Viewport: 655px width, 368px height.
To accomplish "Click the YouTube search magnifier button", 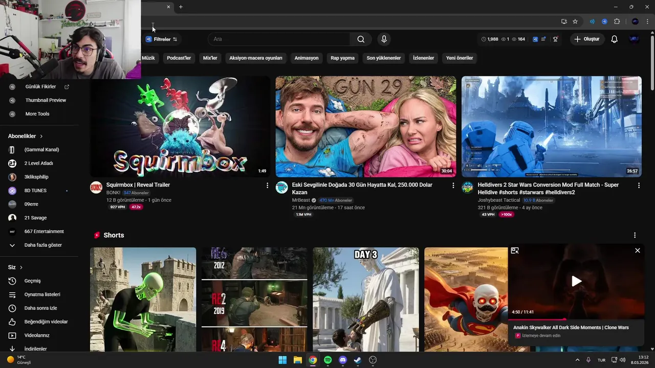I will point(361,39).
